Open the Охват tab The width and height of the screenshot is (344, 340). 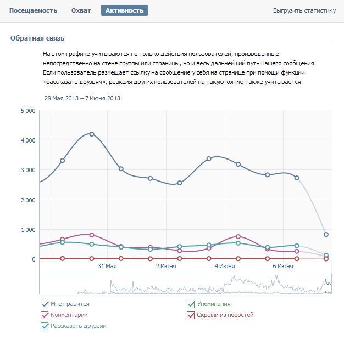click(x=81, y=10)
